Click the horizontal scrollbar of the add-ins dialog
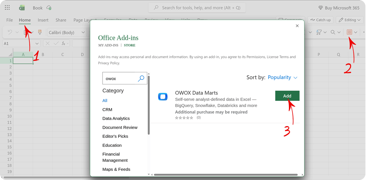The width and height of the screenshot is (369, 180). [226, 175]
